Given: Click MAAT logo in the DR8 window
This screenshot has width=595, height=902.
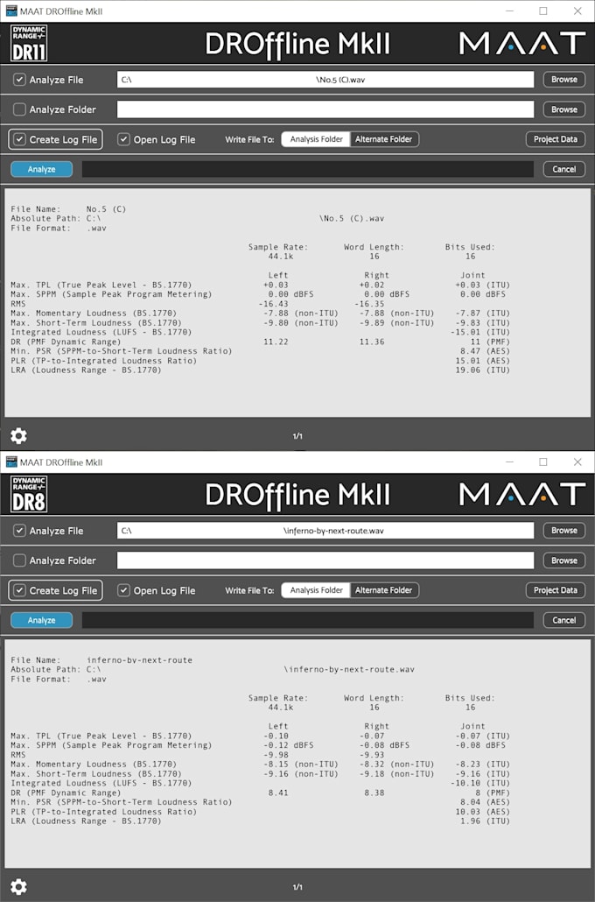Looking at the screenshot, I should click(x=521, y=494).
